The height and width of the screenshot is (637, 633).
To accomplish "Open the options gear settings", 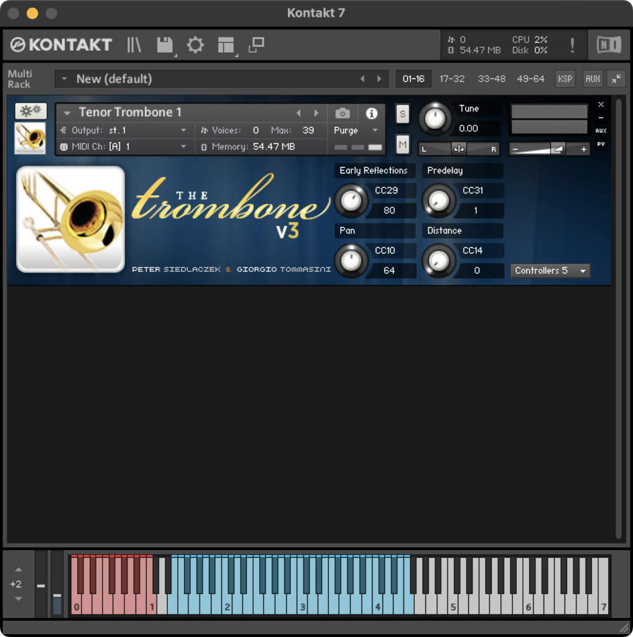I will (x=195, y=45).
